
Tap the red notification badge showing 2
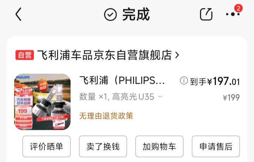pos(238,8)
